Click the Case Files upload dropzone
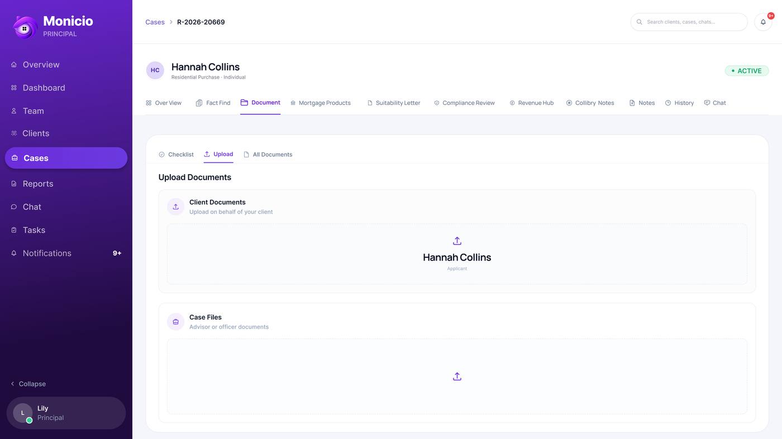The image size is (782, 439). (457, 377)
